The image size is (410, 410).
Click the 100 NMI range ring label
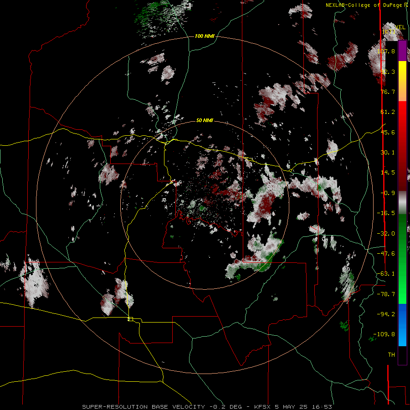coord(205,36)
